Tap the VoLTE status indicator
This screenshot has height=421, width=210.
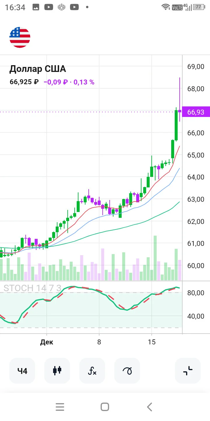[177, 7]
